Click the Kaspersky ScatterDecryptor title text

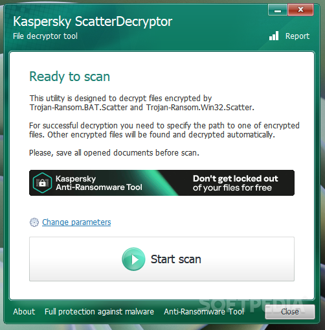pyautogui.click(x=93, y=21)
